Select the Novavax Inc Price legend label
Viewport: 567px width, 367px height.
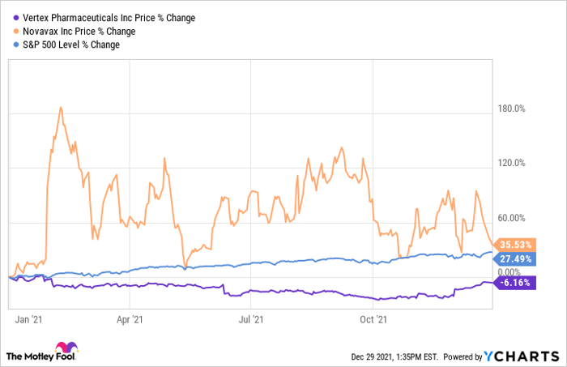click(75, 31)
